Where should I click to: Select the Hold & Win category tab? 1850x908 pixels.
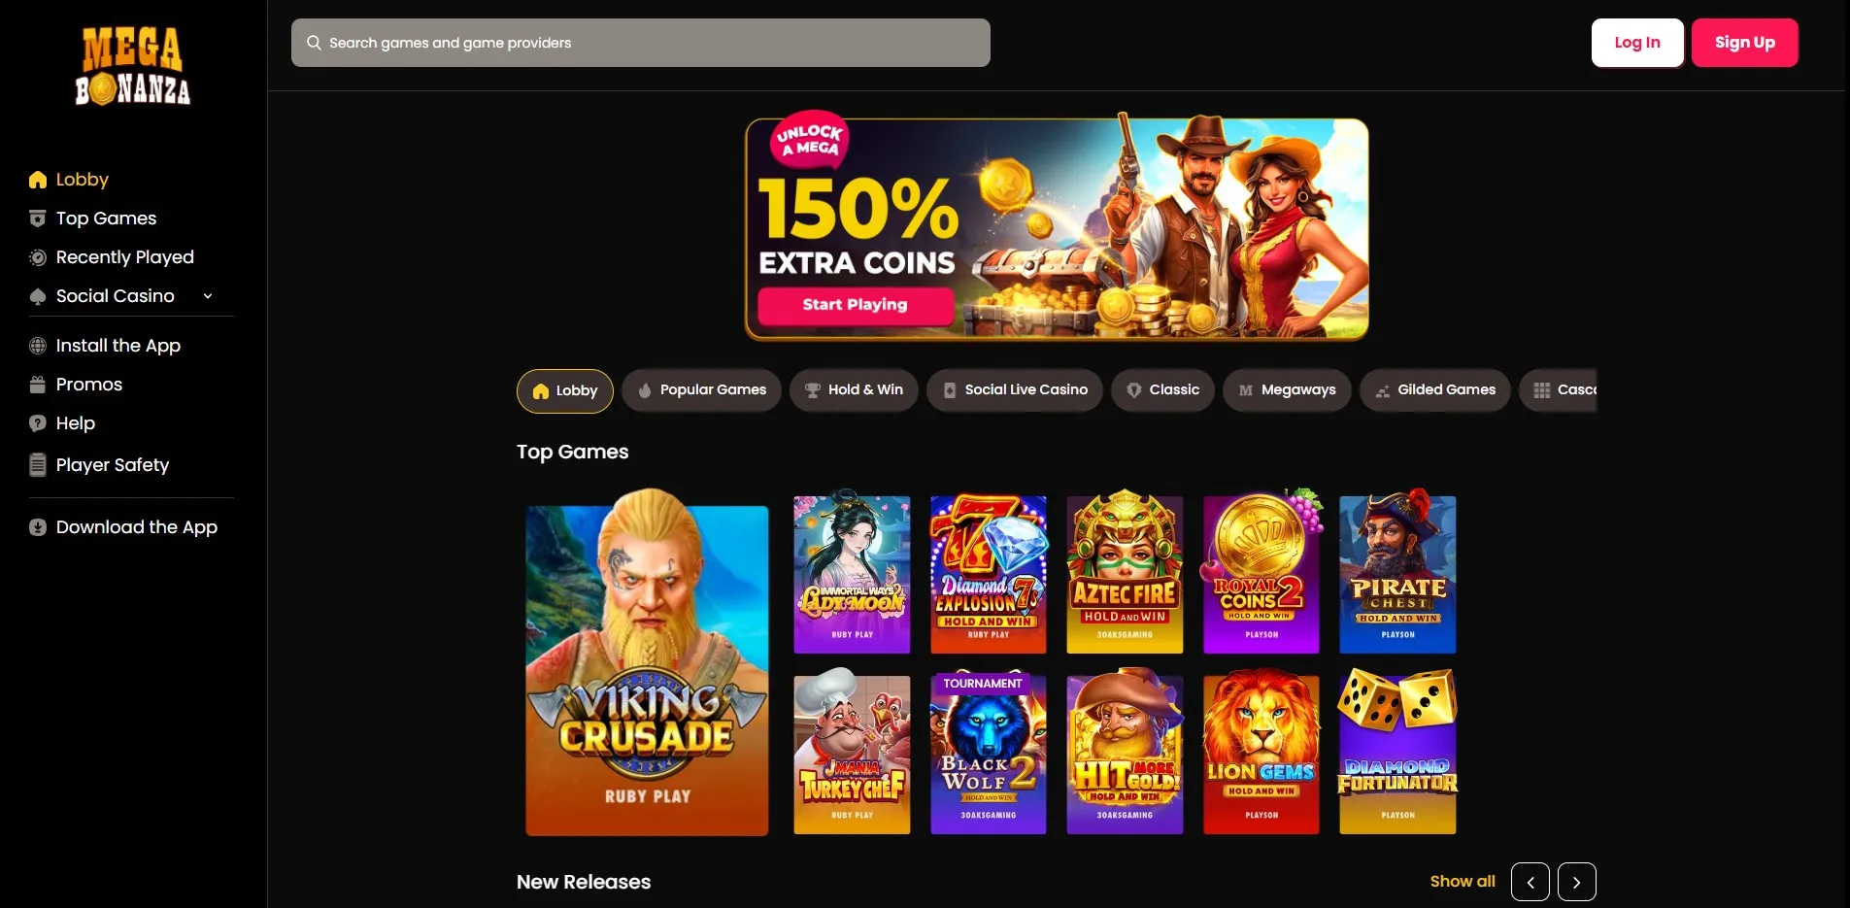854,390
